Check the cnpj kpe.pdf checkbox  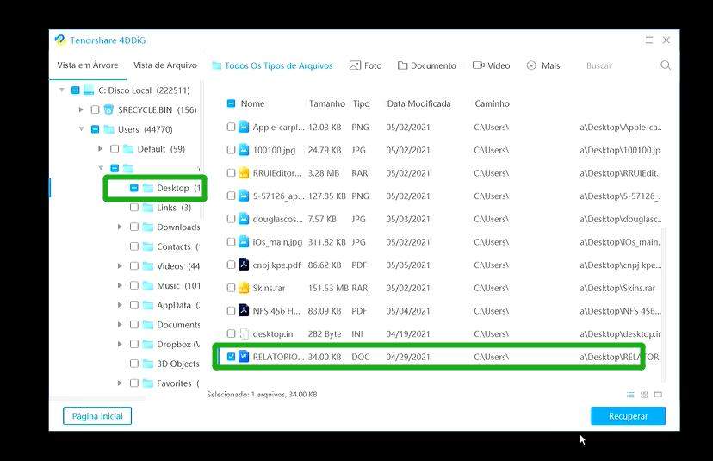[x=231, y=265]
